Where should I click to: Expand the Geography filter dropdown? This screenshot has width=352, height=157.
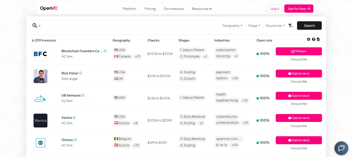232,26
